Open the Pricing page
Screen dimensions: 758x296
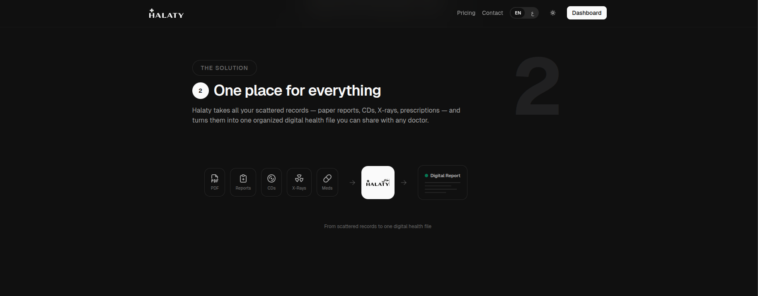(x=466, y=13)
